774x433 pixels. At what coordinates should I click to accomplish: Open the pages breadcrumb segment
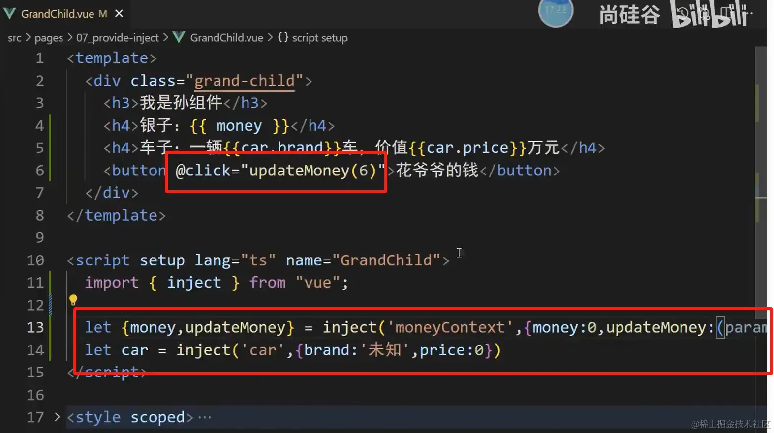pyautogui.click(x=49, y=38)
